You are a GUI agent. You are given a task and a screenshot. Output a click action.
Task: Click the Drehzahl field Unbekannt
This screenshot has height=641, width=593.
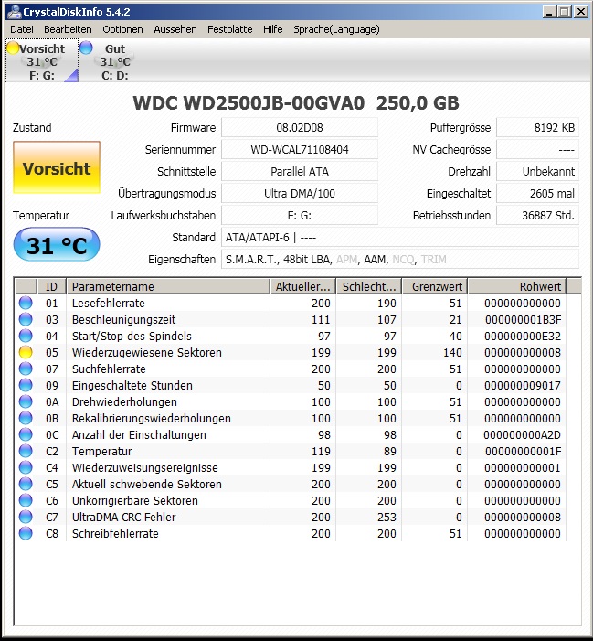coord(537,171)
